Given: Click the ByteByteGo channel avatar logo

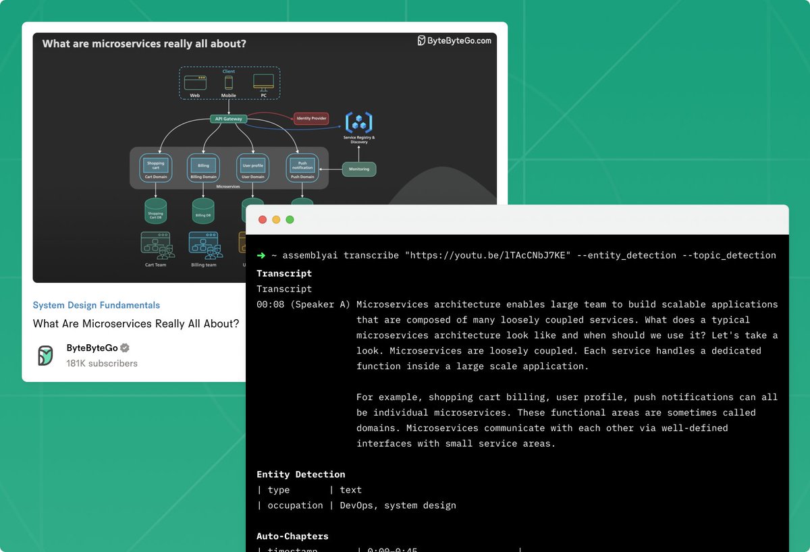Looking at the screenshot, I should tap(45, 356).
